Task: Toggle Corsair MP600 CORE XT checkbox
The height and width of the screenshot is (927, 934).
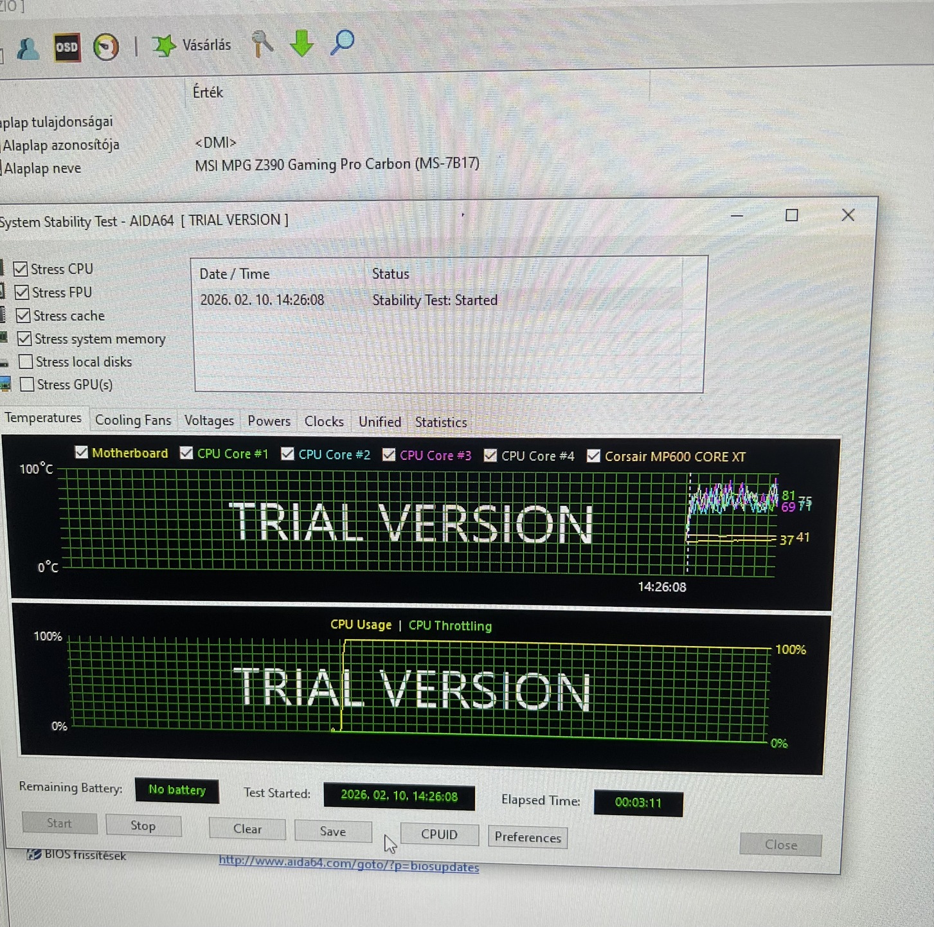Action: [593, 456]
